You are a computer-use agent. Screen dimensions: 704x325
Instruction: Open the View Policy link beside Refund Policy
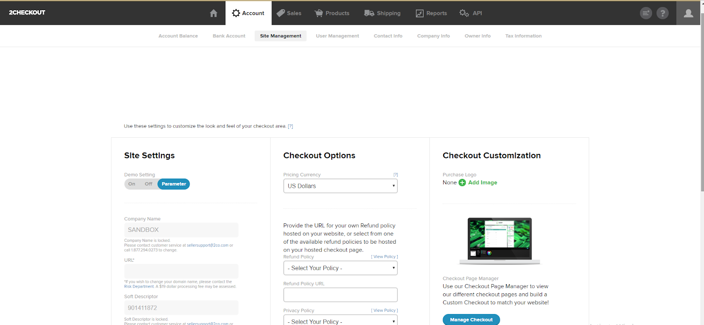click(384, 257)
